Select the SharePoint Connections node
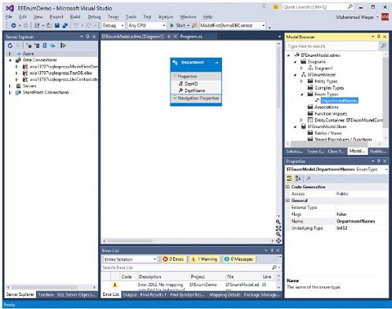This screenshot has width=392, height=309. pyautogui.click(x=46, y=93)
